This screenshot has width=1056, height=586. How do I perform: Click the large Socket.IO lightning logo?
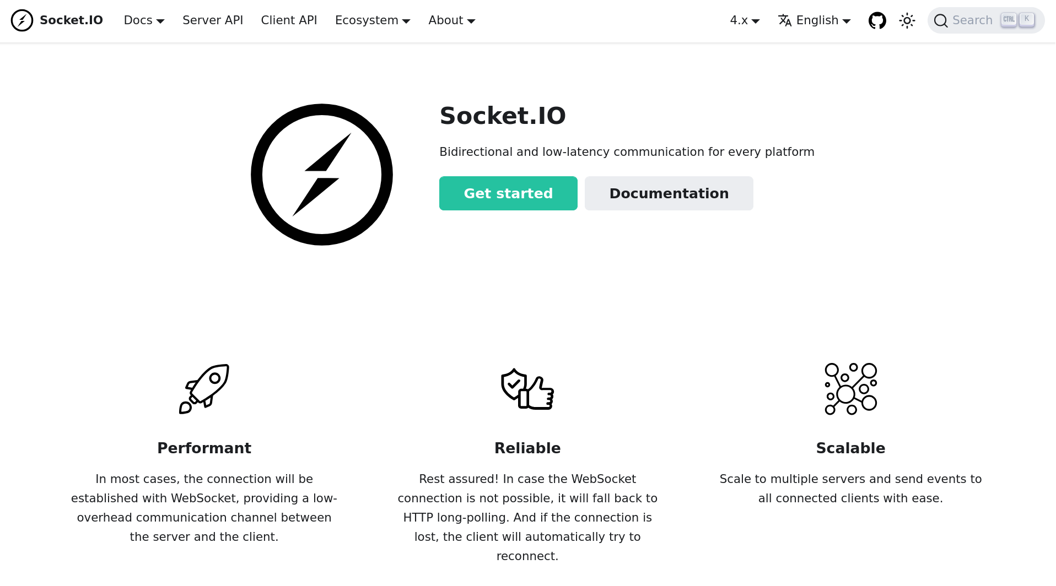321,175
